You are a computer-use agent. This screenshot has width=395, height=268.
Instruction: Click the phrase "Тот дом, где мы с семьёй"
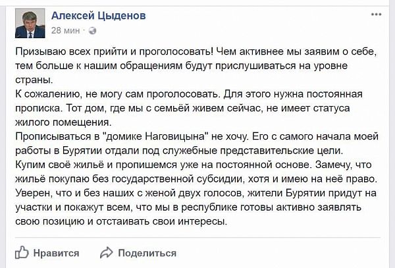click(x=128, y=108)
